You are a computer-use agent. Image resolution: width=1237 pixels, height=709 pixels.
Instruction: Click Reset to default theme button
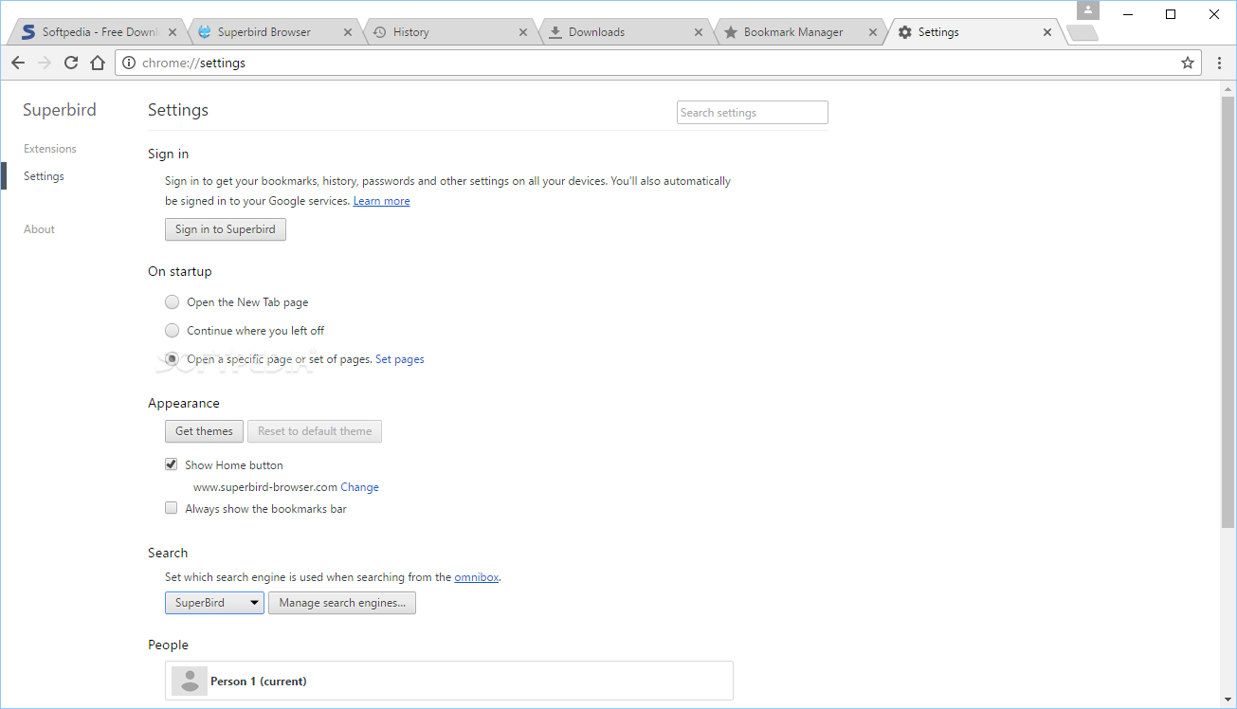315,431
